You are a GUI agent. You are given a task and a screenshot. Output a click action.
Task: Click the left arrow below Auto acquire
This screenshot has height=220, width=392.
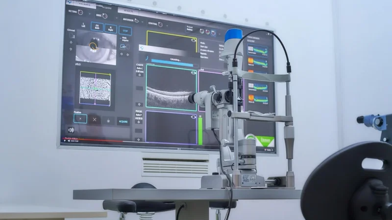point(122,54)
